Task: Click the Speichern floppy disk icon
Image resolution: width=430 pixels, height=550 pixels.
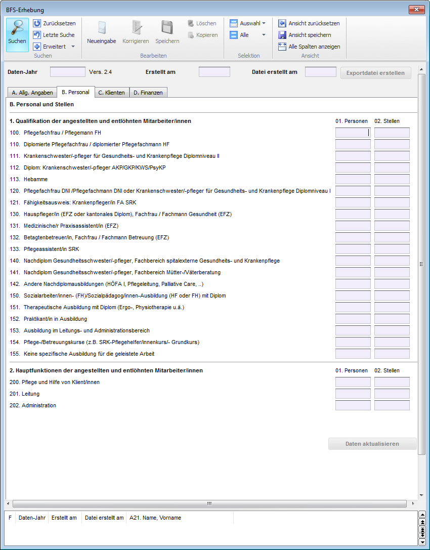Action: (167, 27)
